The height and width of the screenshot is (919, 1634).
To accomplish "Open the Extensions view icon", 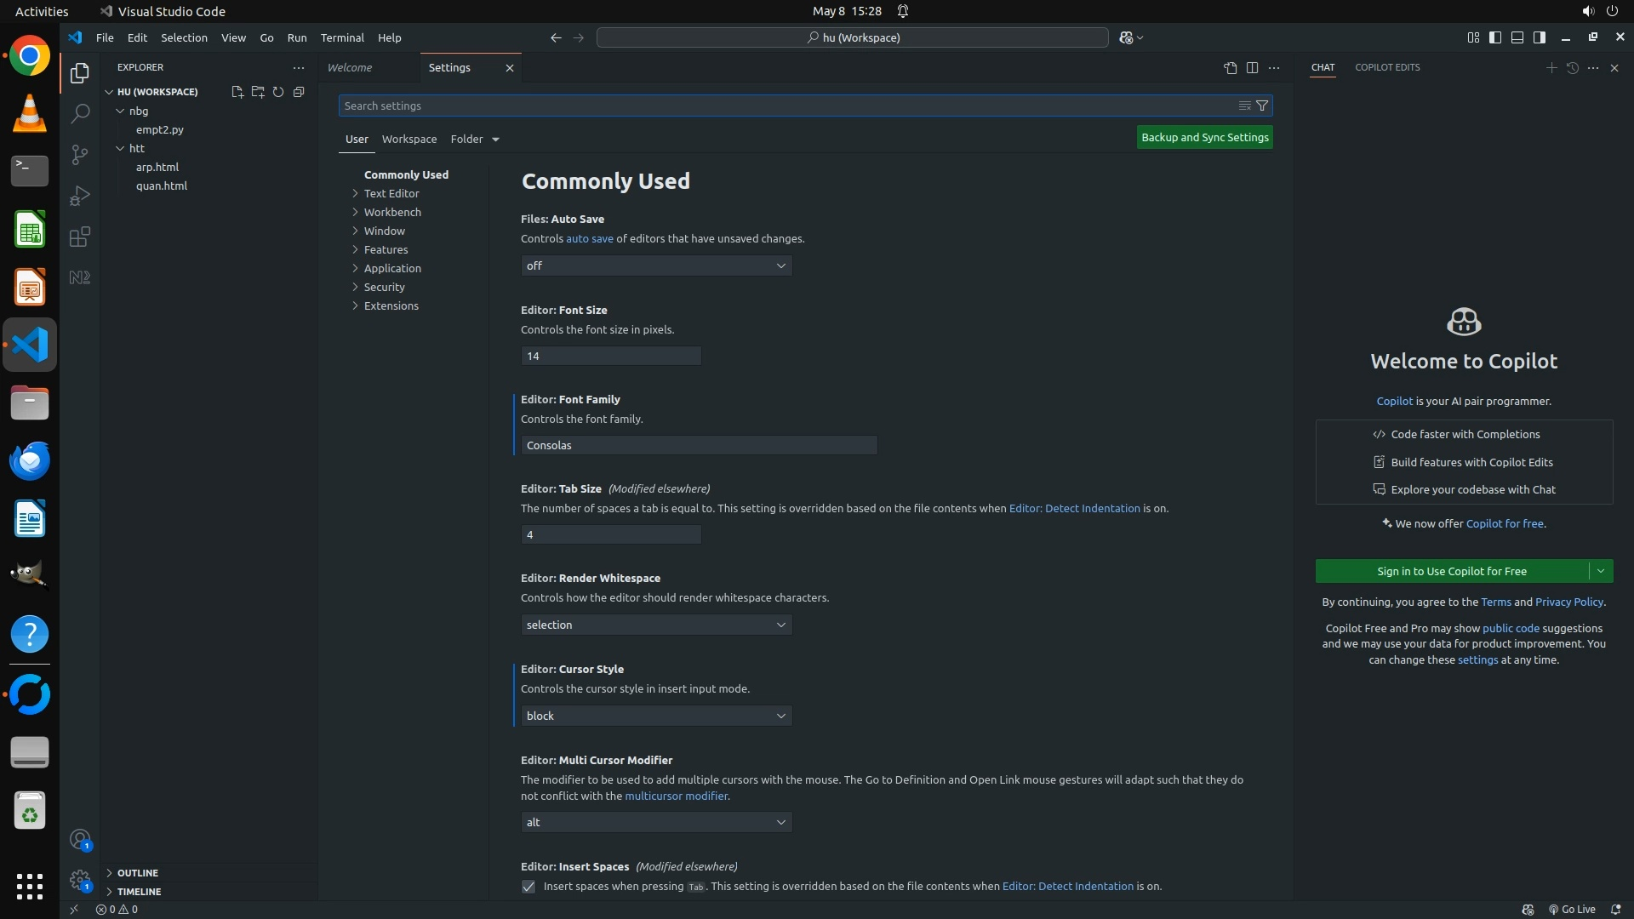I will tap(79, 237).
